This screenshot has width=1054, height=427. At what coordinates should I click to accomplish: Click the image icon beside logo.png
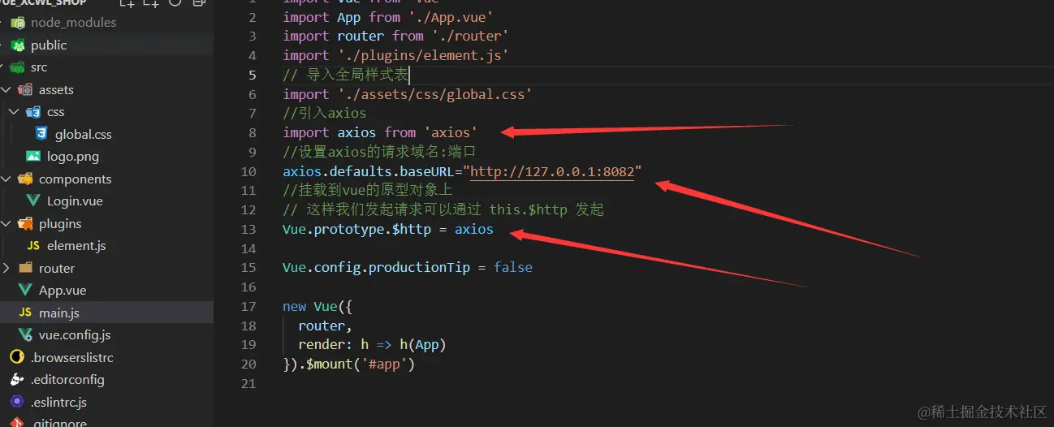(x=33, y=156)
